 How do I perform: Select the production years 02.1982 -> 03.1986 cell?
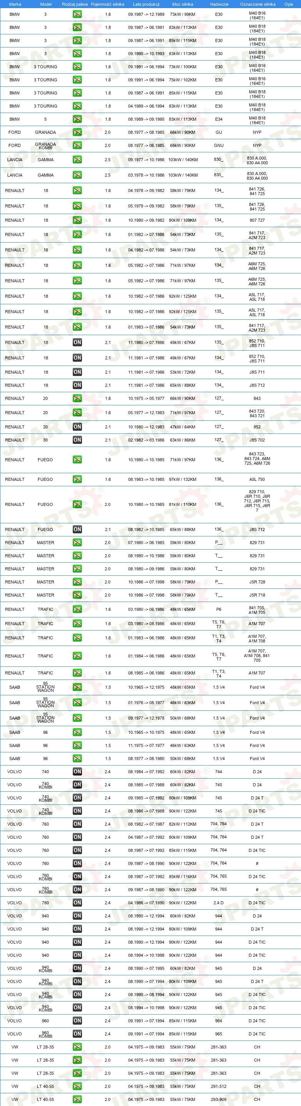146,440
